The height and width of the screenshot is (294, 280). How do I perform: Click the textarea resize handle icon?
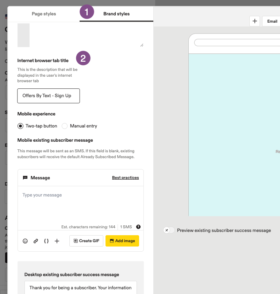(x=142, y=45)
